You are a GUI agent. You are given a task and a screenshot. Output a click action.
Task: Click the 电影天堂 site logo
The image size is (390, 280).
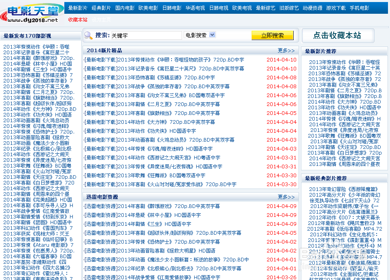pyautogui.click(x=32, y=14)
